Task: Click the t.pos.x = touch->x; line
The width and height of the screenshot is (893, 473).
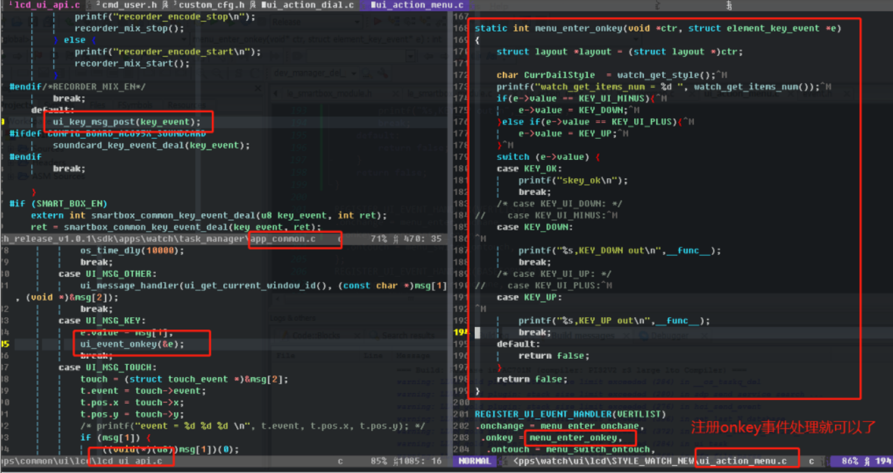Action: point(132,403)
